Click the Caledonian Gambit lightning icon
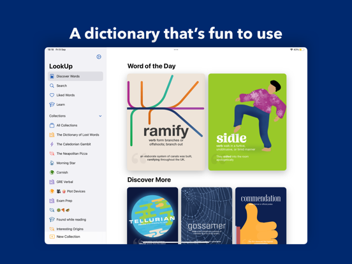The width and height of the screenshot is (352, 264). coord(52,144)
